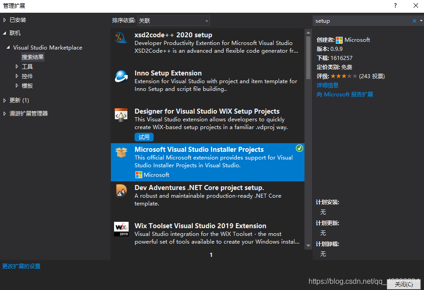The height and width of the screenshot is (290, 424).
Task: Click page number 1 below results
Action: coord(211,255)
